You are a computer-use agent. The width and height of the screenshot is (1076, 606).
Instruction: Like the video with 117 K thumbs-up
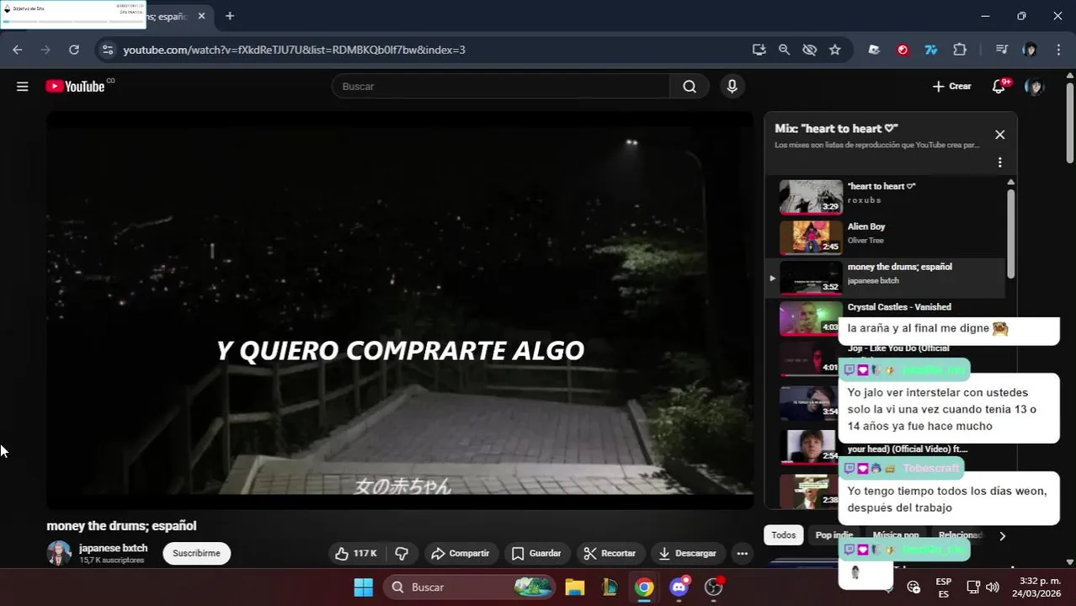pos(355,553)
